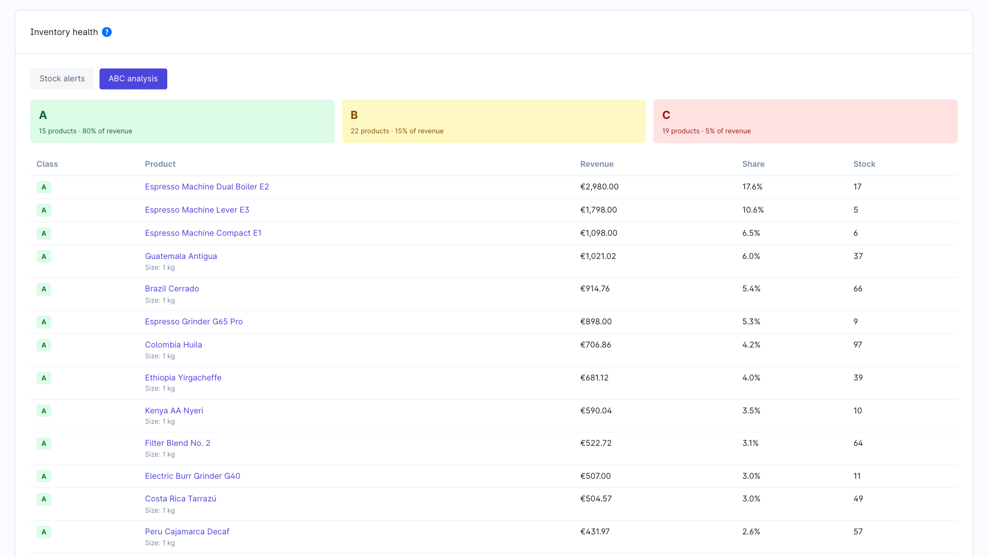Click the €507.00 revenue cell
This screenshot has height=556, width=988.
595,476
